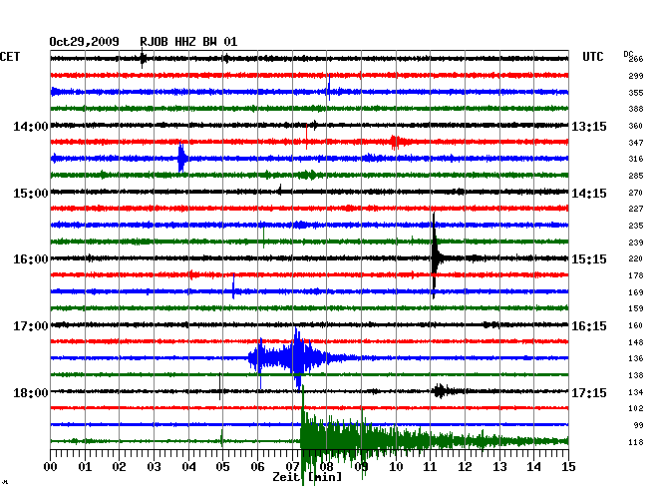Click the 02 minute axis label
648x493 pixels.
119,467
